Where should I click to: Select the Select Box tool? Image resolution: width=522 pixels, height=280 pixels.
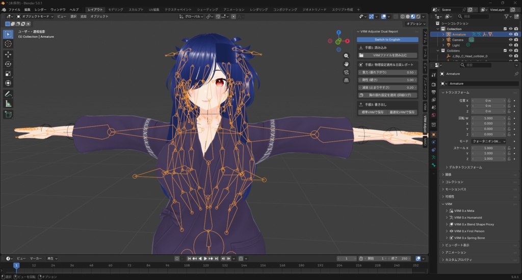pyautogui.click(x=8, y=34)
